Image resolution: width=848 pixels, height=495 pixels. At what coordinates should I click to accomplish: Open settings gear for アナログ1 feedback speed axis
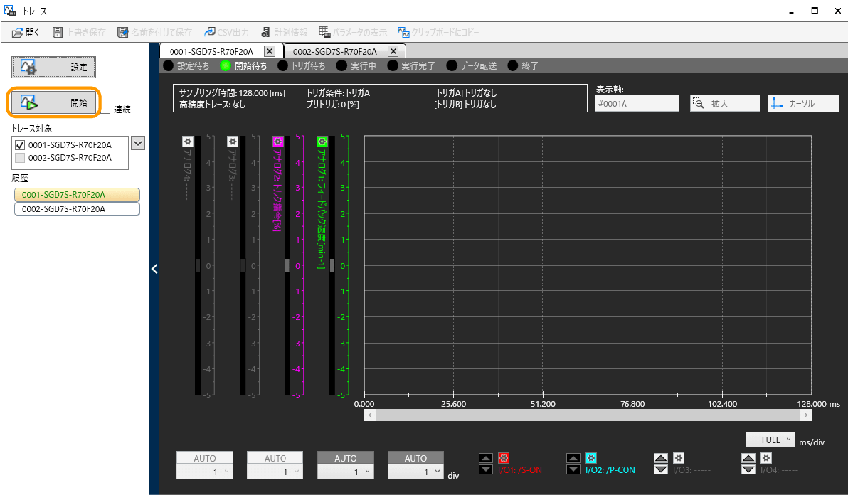coord(322,142)
